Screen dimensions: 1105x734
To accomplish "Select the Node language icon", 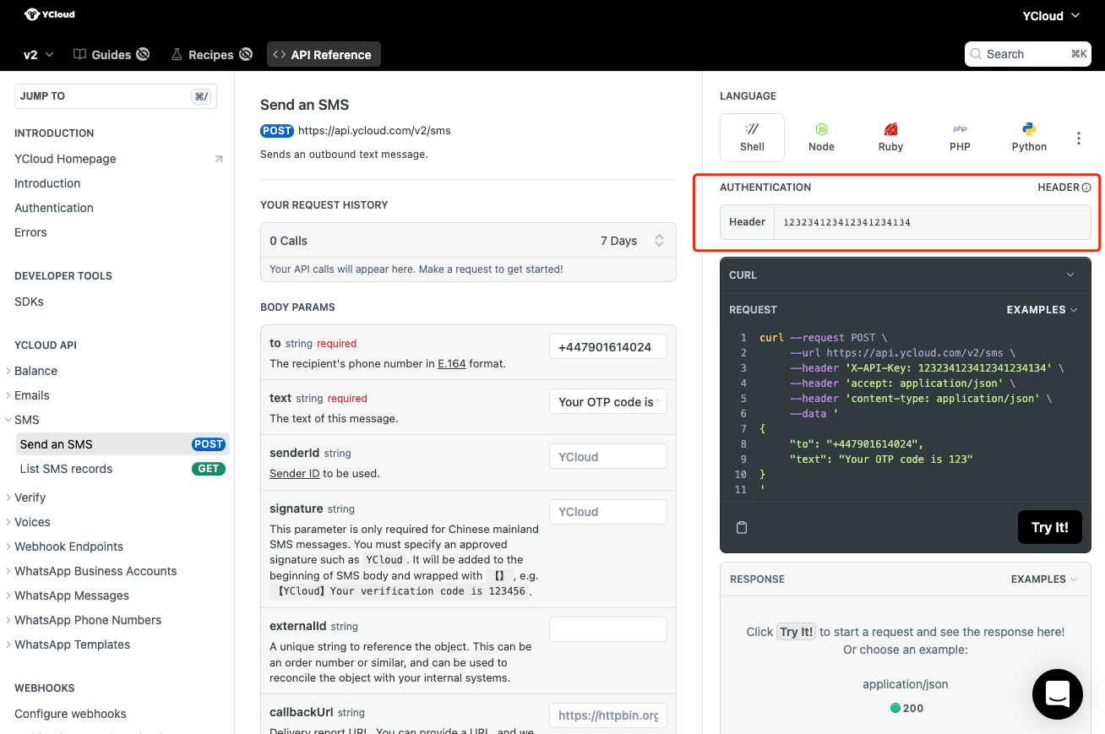I will coord(821,137).
